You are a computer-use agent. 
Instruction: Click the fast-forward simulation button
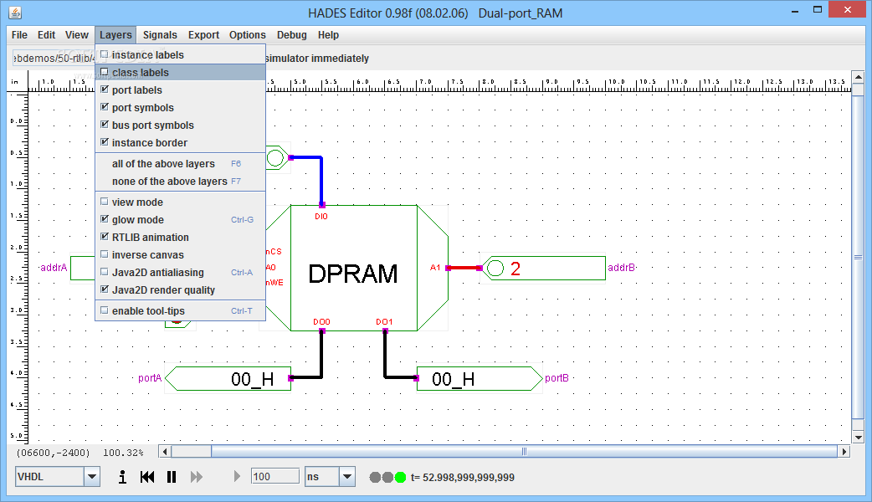197,477
